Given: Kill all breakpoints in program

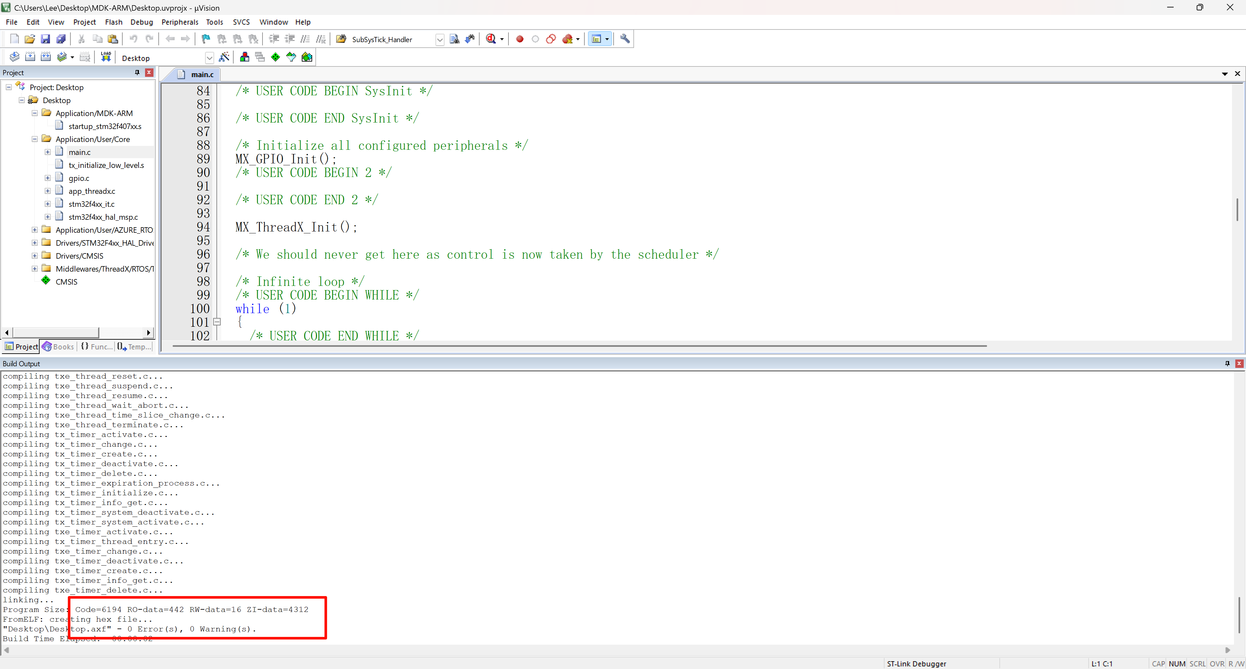Looking at the screenshot, I should tap(569, 39).
